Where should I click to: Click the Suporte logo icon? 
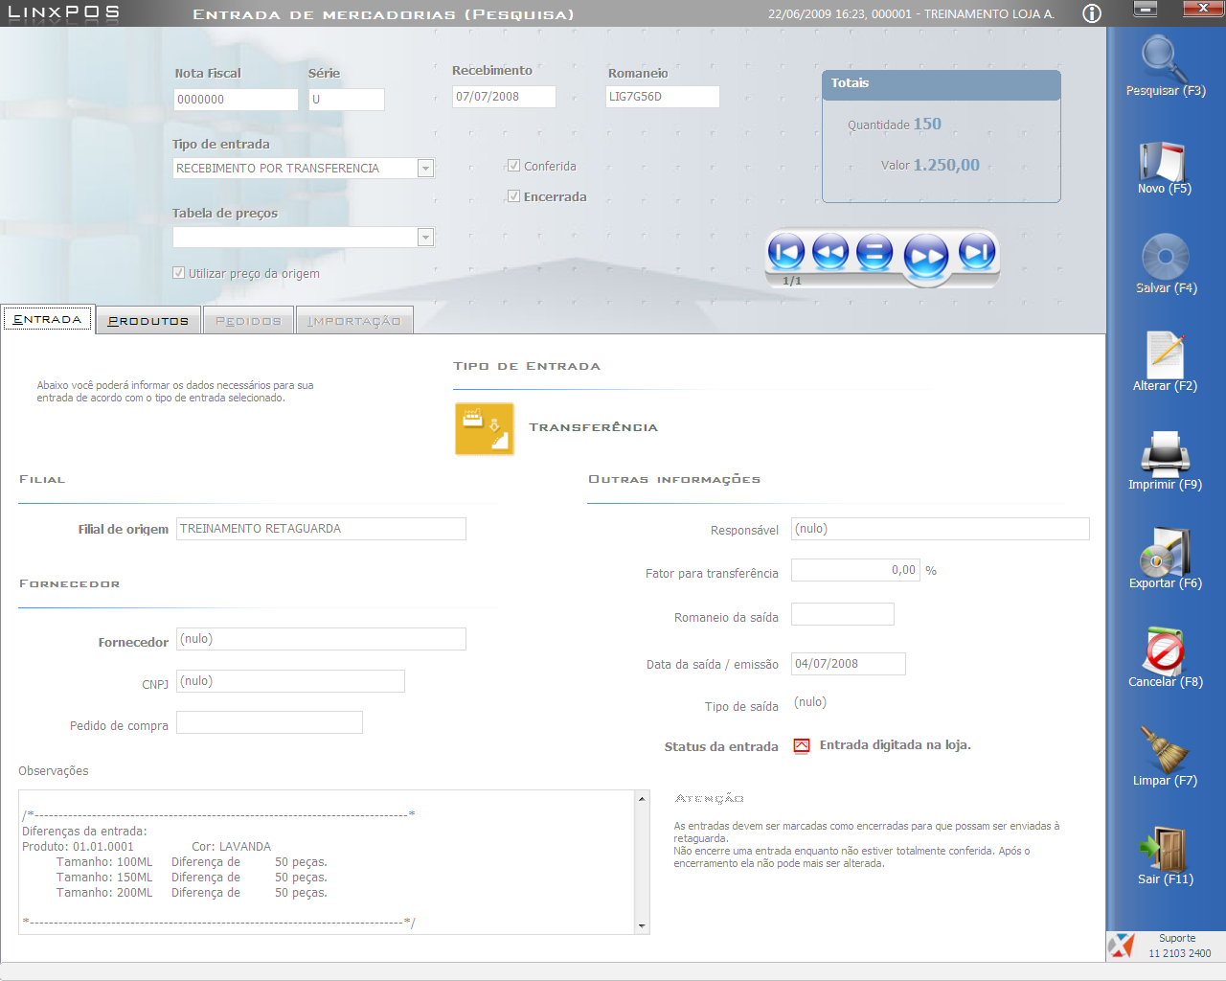pyautogui.click(x=1121, y=946)
